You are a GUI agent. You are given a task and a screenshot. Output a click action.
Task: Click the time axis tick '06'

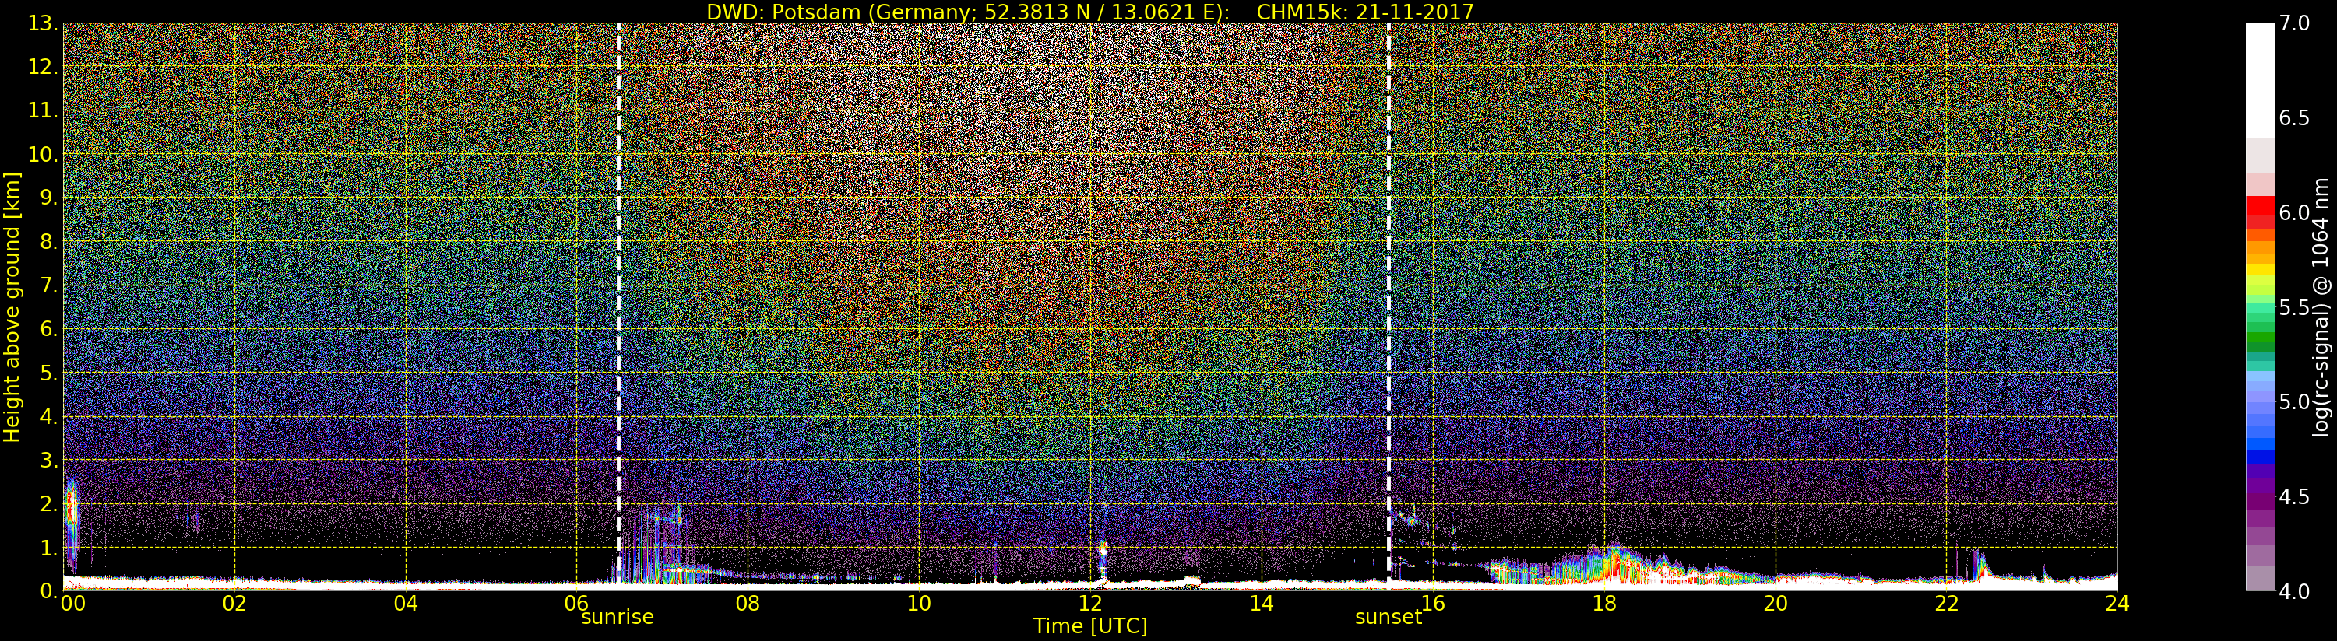coord(577,604)
